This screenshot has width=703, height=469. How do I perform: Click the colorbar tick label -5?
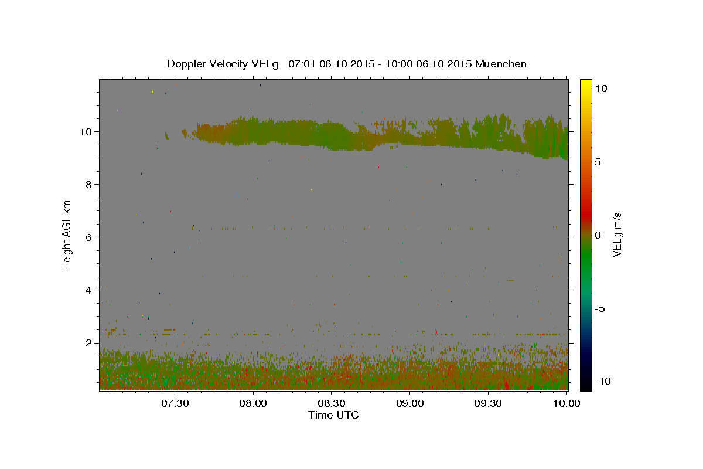(x=600, y=308)
